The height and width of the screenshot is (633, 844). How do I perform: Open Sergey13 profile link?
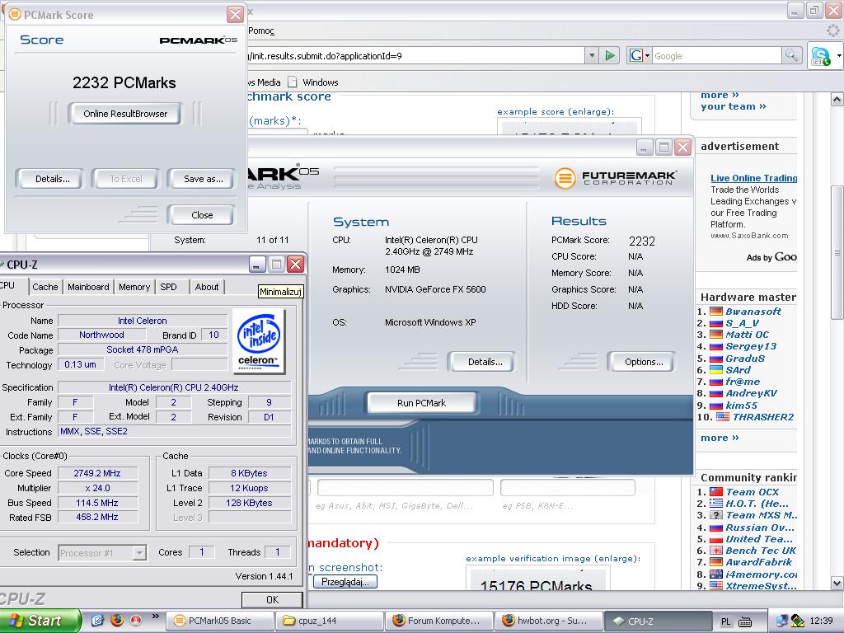click(751, 346)
